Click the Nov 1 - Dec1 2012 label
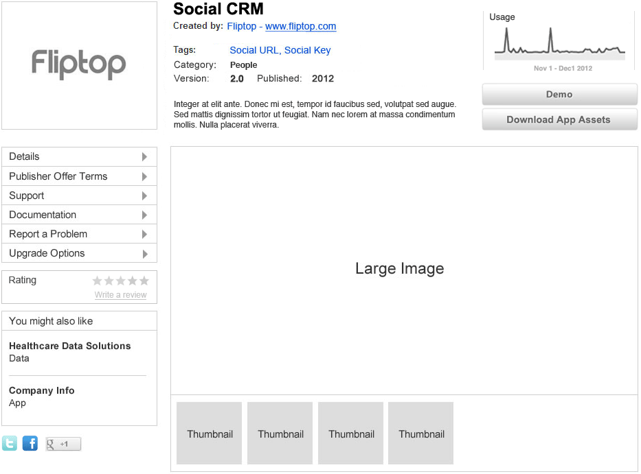 [x=563, y=68]
